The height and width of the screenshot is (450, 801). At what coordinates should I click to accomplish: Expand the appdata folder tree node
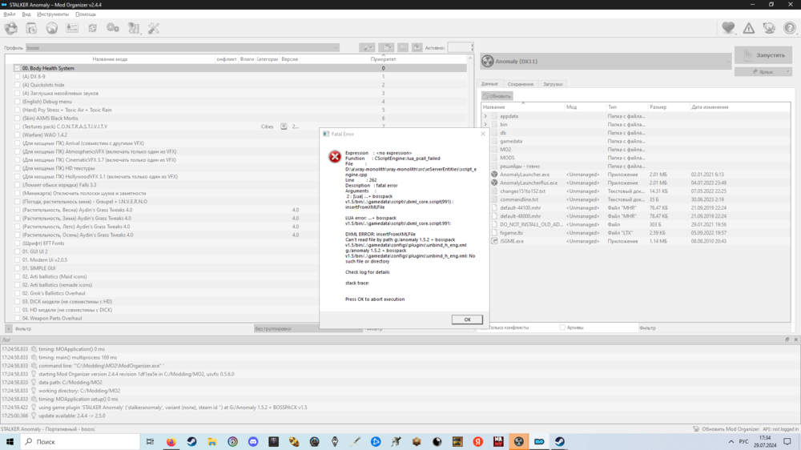pos(485,116)
